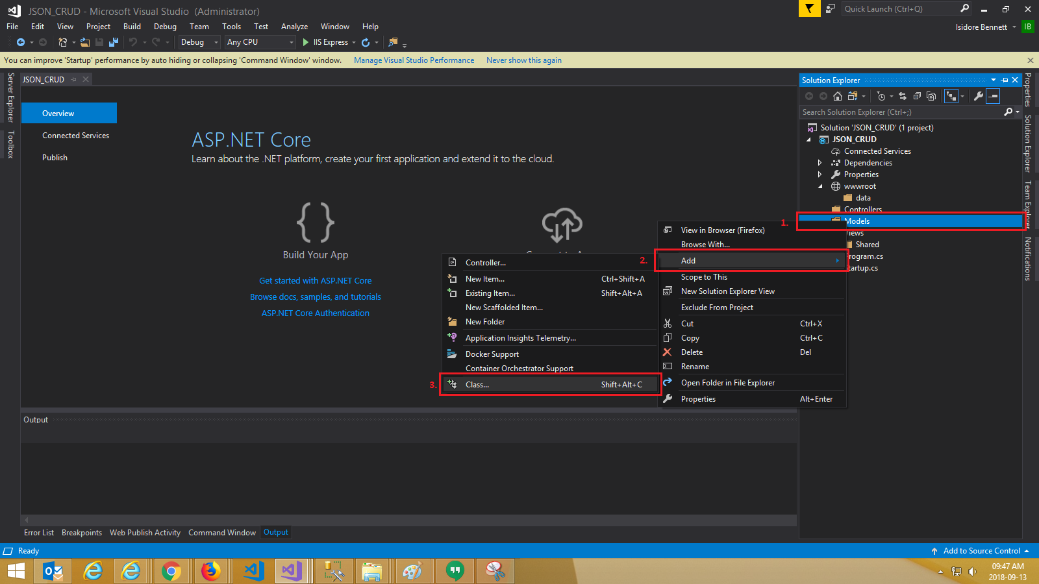
Task: Open Manage Visual Studio Performance link
Action: [x=414, y=60]
